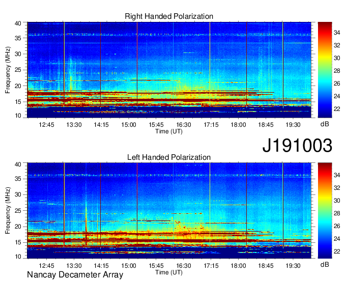This screenshot has width=346, height=281.
Task: Click the '12:45' tick on left-handed plot
Action: point(46,266)
